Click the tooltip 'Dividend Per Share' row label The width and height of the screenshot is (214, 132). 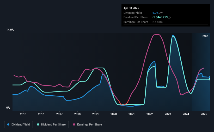(x=136, y=17)
